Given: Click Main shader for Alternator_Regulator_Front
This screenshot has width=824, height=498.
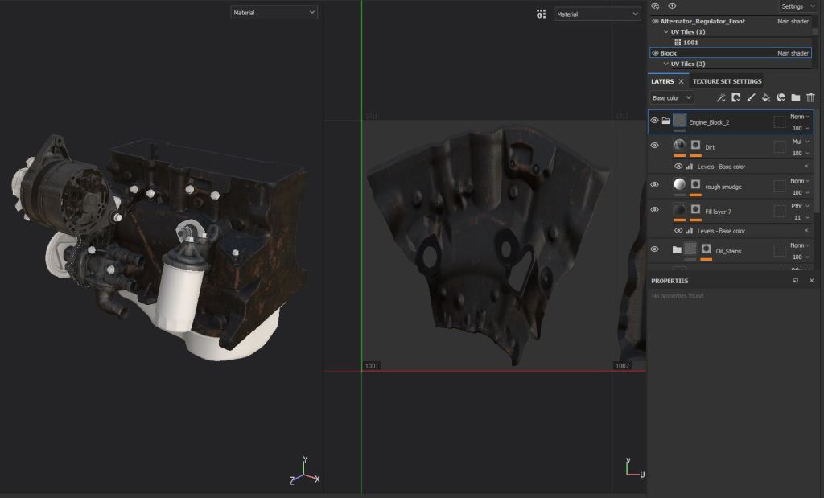Looking at the screenshot, I should point(793,22).
